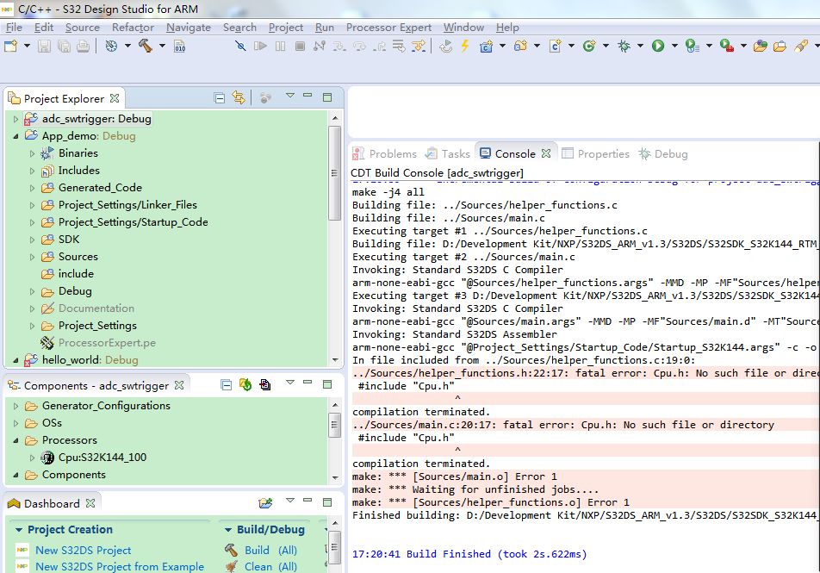Open the binary 010 toolbar icon
820x573 pixels.
click(180, 46)
